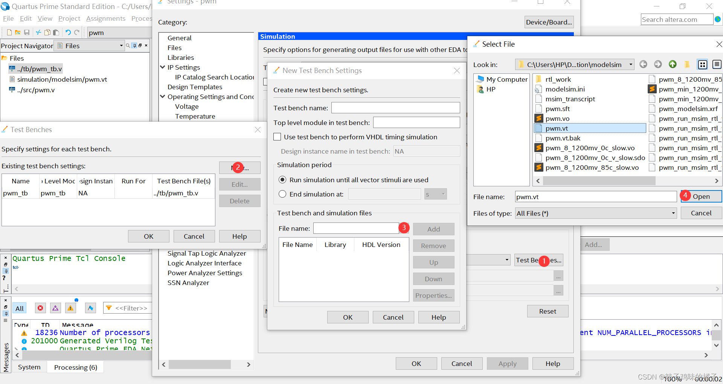Go to parent directory green arrow
The height and width of the screenshot is (384, 723).
(x=673, y=64)
